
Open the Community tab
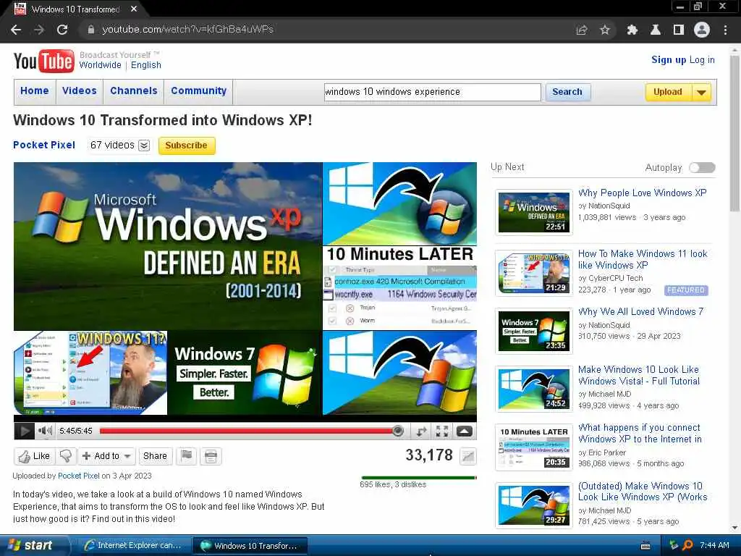[198, 90]
